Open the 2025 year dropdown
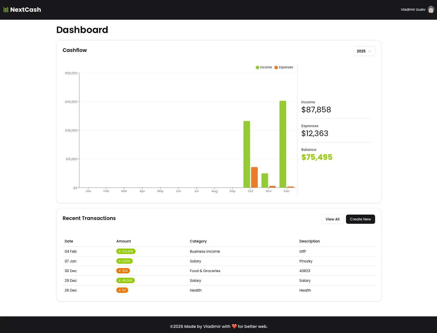The width and height of the screenshot is (437, 333). 364,51
